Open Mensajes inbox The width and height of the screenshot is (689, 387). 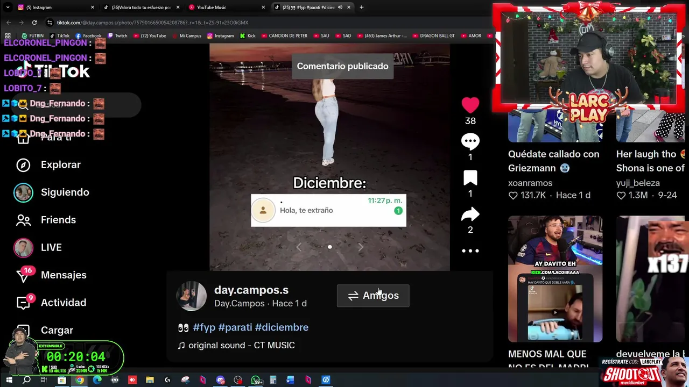pos(64,275)
